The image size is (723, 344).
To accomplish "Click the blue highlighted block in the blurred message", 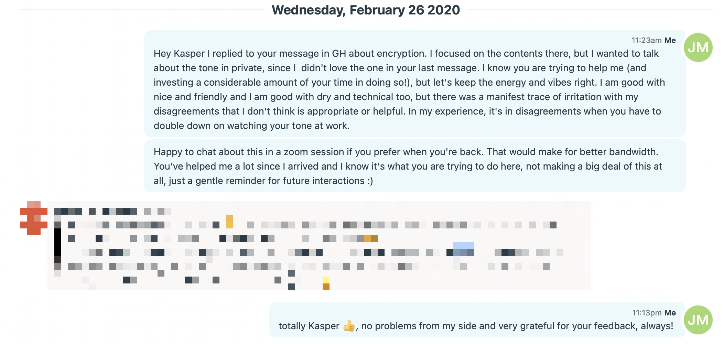I will click(463, 249).
